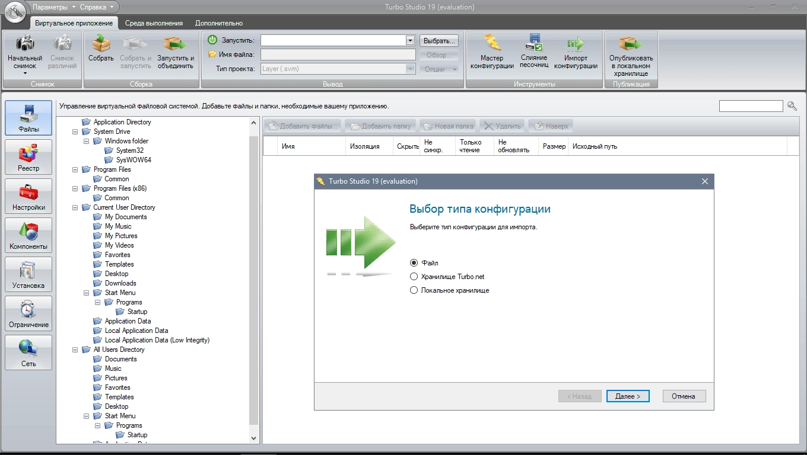Open Начальный снимок dropdown arrow

tap(25, 74)
